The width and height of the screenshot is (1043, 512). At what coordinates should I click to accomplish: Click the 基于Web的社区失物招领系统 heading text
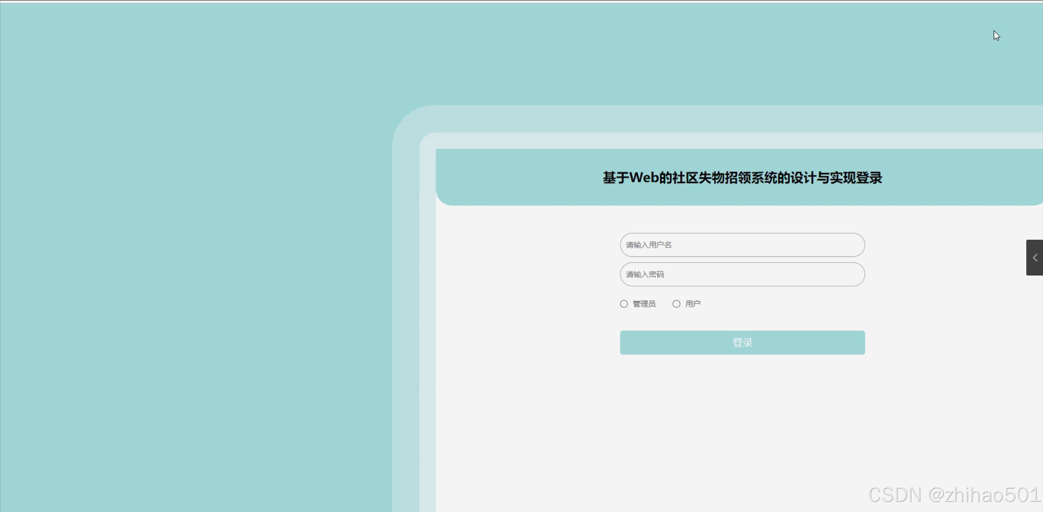click(x=742, y=178)
